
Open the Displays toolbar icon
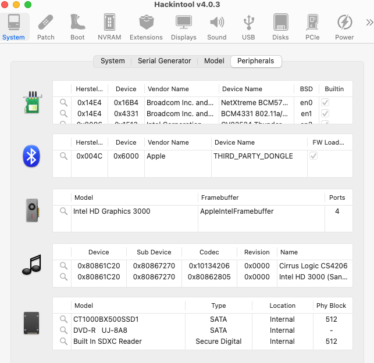[184, 27]
